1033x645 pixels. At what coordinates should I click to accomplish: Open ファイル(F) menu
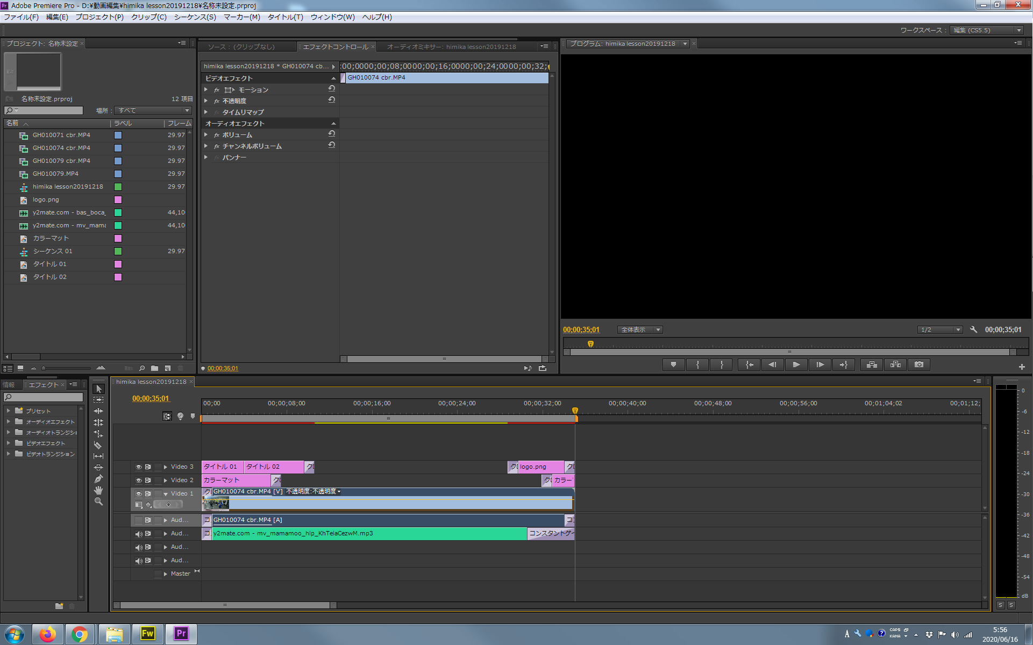click(x=22, y=17)
